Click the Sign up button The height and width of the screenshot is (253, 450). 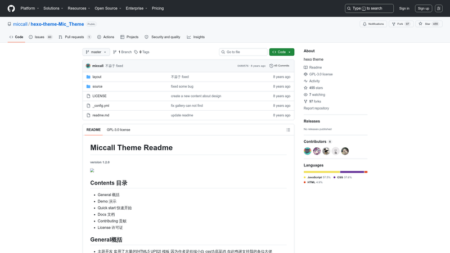click(424, 8)
